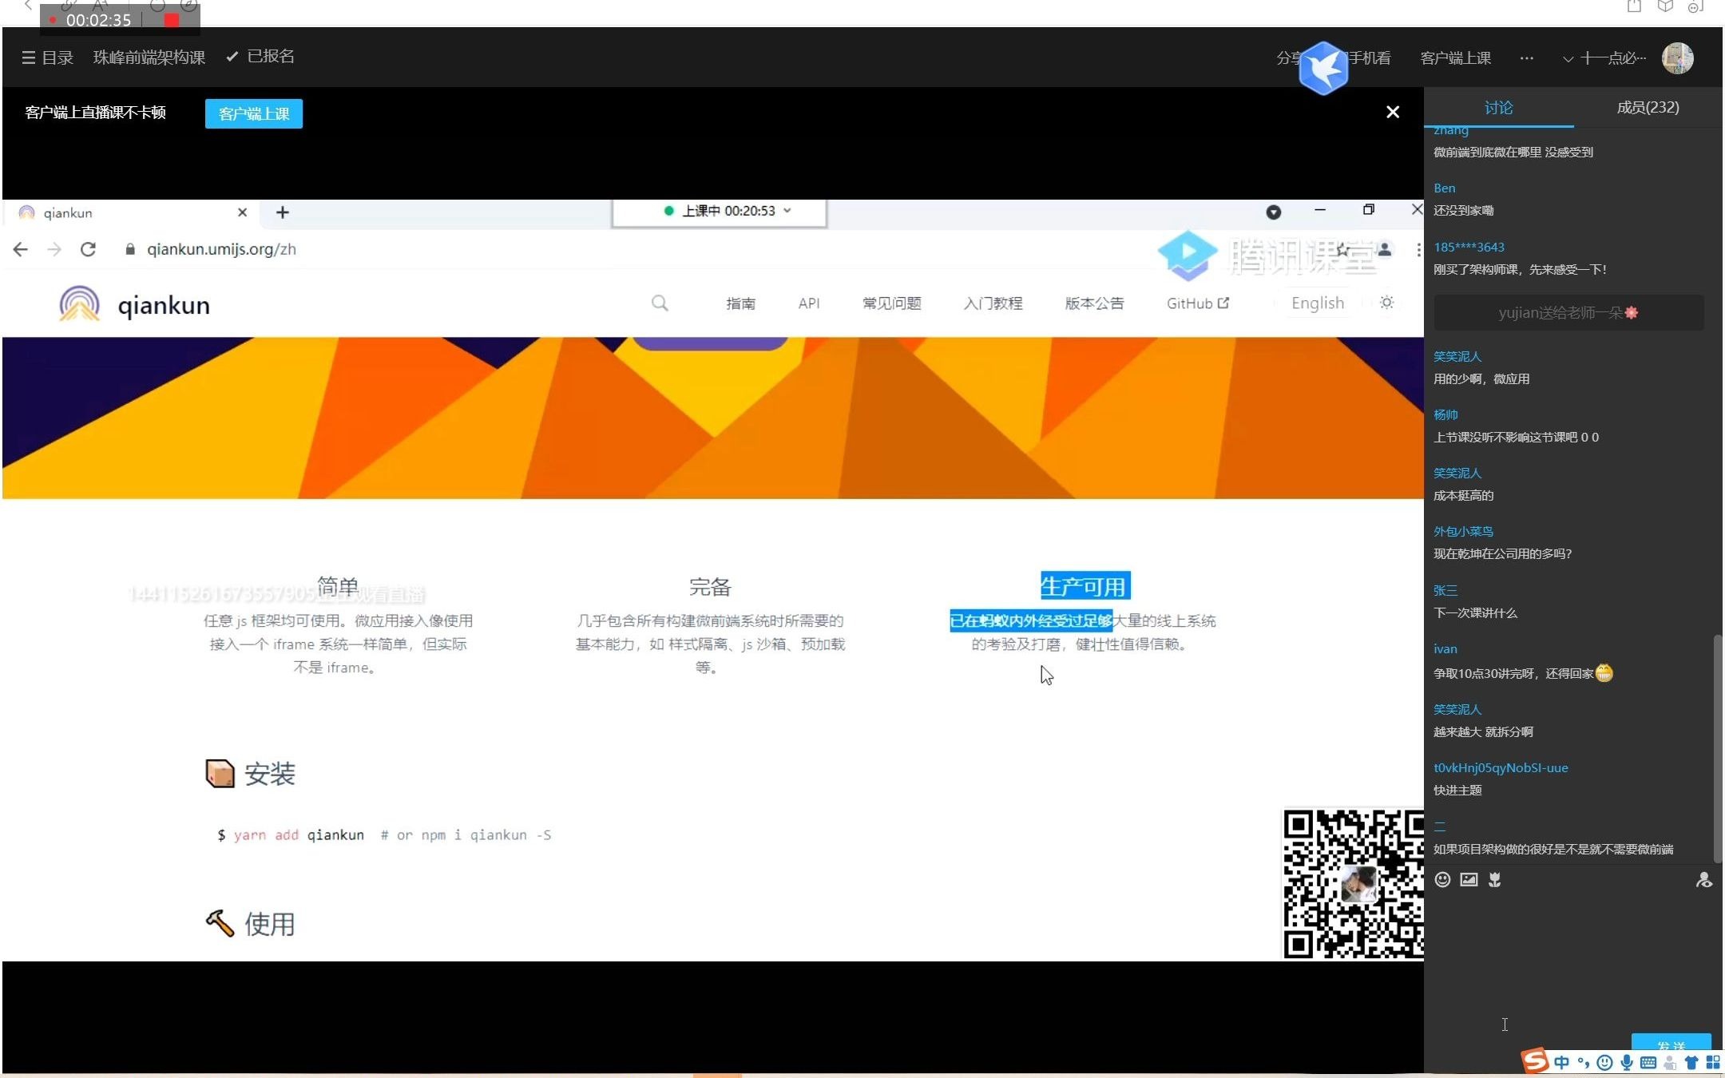
Task: Click the qiankun.umijs.org/zh address bar
Action: (x=221, y=249)
